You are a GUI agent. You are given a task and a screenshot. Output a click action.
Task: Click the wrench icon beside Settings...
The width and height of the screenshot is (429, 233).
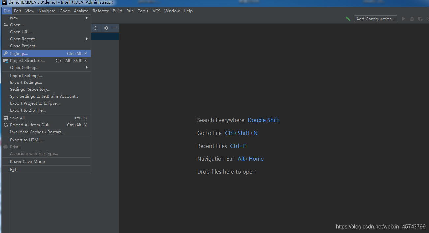(6, 54)
